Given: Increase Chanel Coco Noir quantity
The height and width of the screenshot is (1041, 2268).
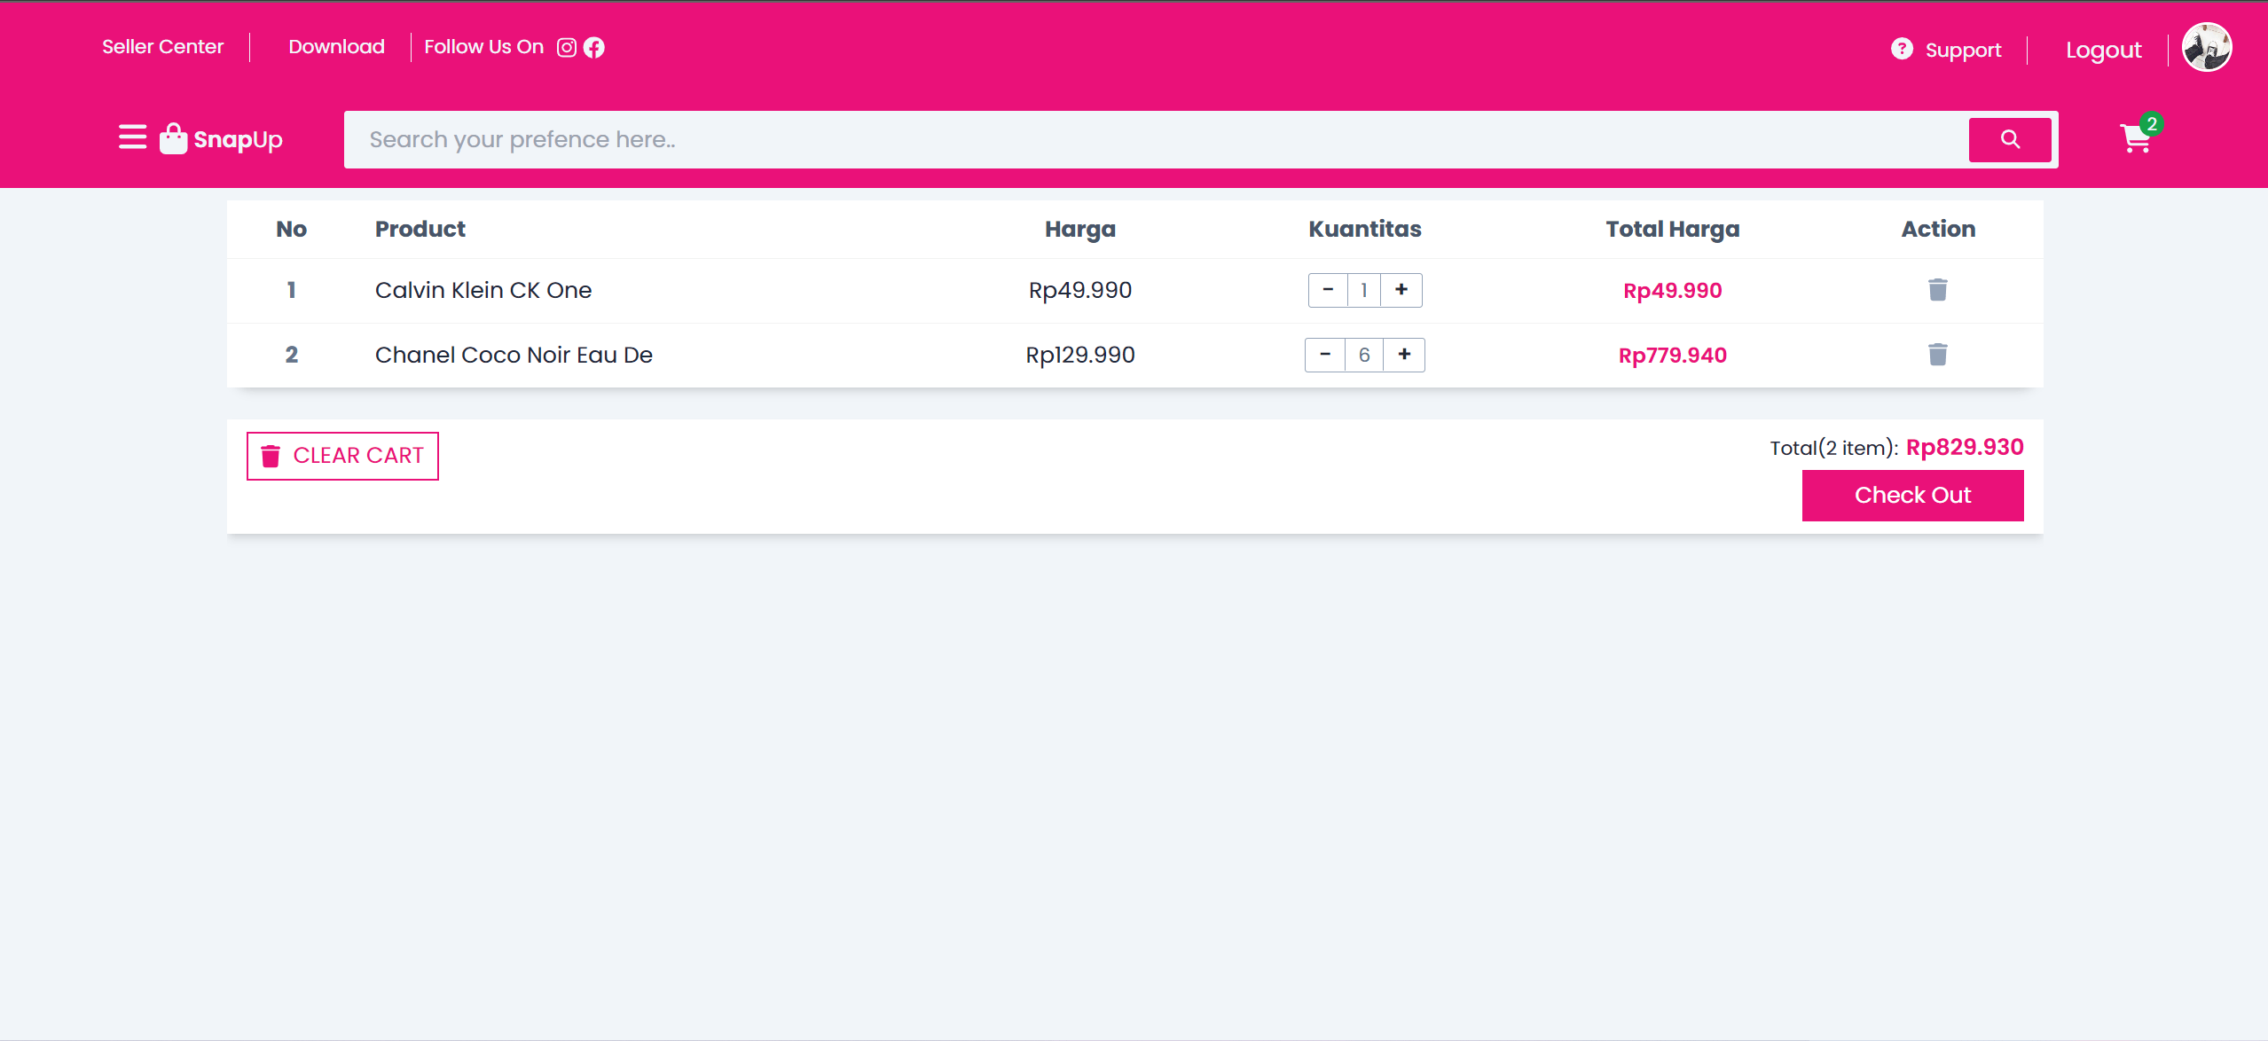Looking at the screenshot, I should [x=1404, y=355].
